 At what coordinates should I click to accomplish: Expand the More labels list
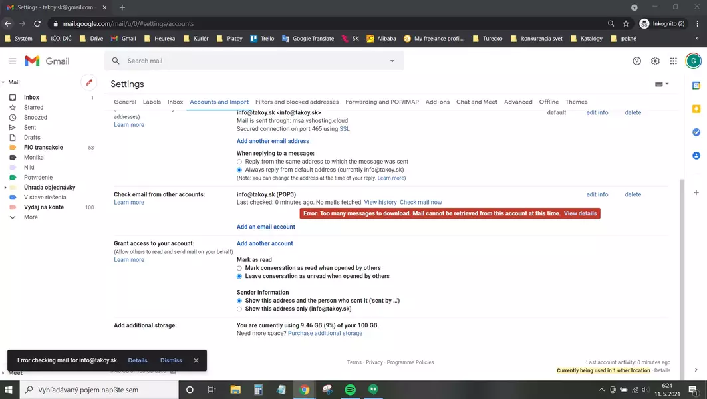[x=31, y=217]
